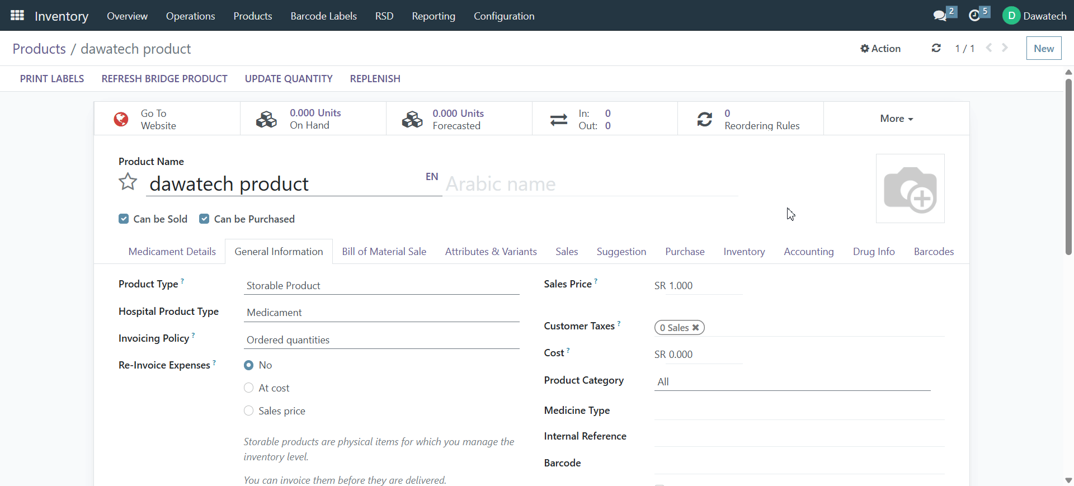Click REPLENISH button
This screenshot has height=486, width=1074.
tap(375, 79)
